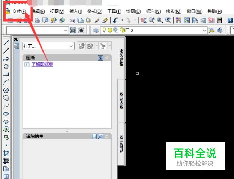Select the Point tool
The width and height of the screenshot is (234, 179).
tap(6, 145)
